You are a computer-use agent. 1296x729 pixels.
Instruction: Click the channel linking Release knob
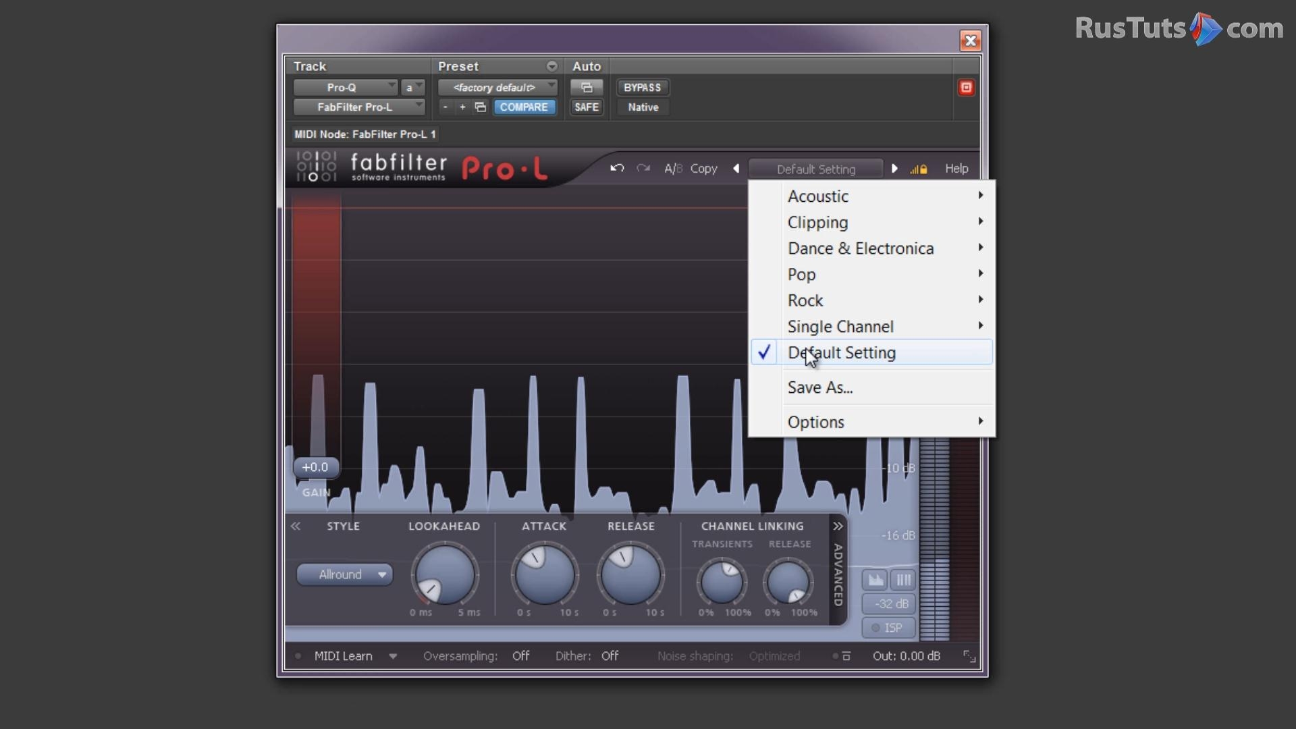tap(788, 581)
